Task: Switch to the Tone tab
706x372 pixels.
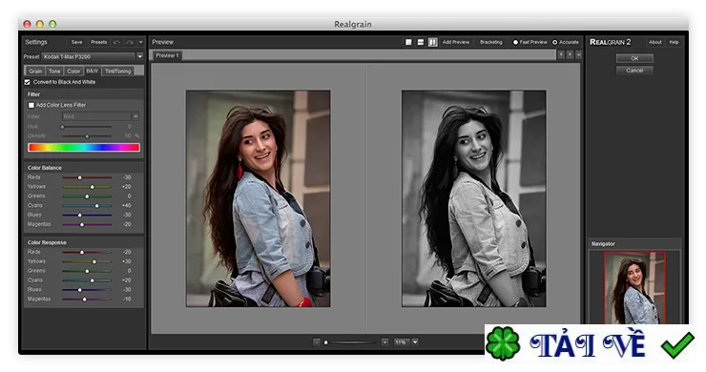Action: (x=54, y=72)
